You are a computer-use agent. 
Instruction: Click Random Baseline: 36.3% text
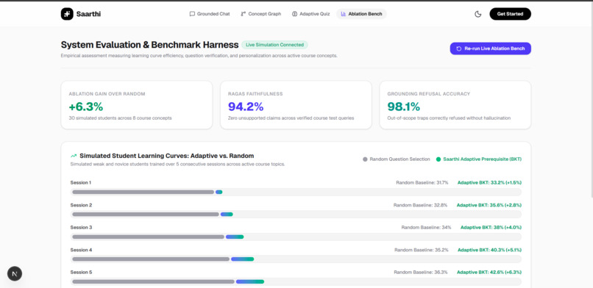(421, 272)
